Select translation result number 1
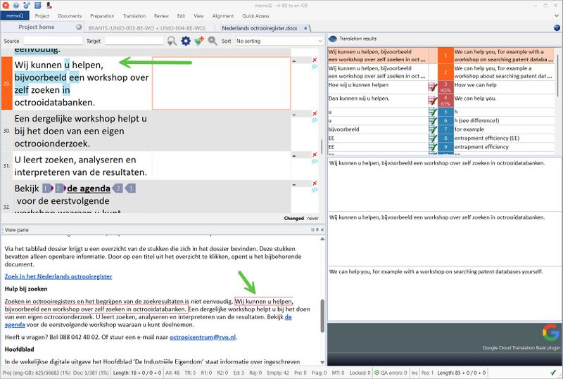Image resolution: width=563 pixels, height=379 pixels. 441,56
